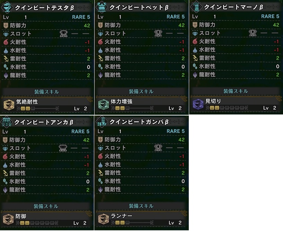The height and width of the screenshot is (231, 283).
Task: Click the decoration slot gem on クインビートテスタβ
Action: [x=64, y=34]
